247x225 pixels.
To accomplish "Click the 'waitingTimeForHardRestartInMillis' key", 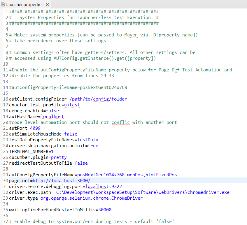I will [x=52, y=210].
